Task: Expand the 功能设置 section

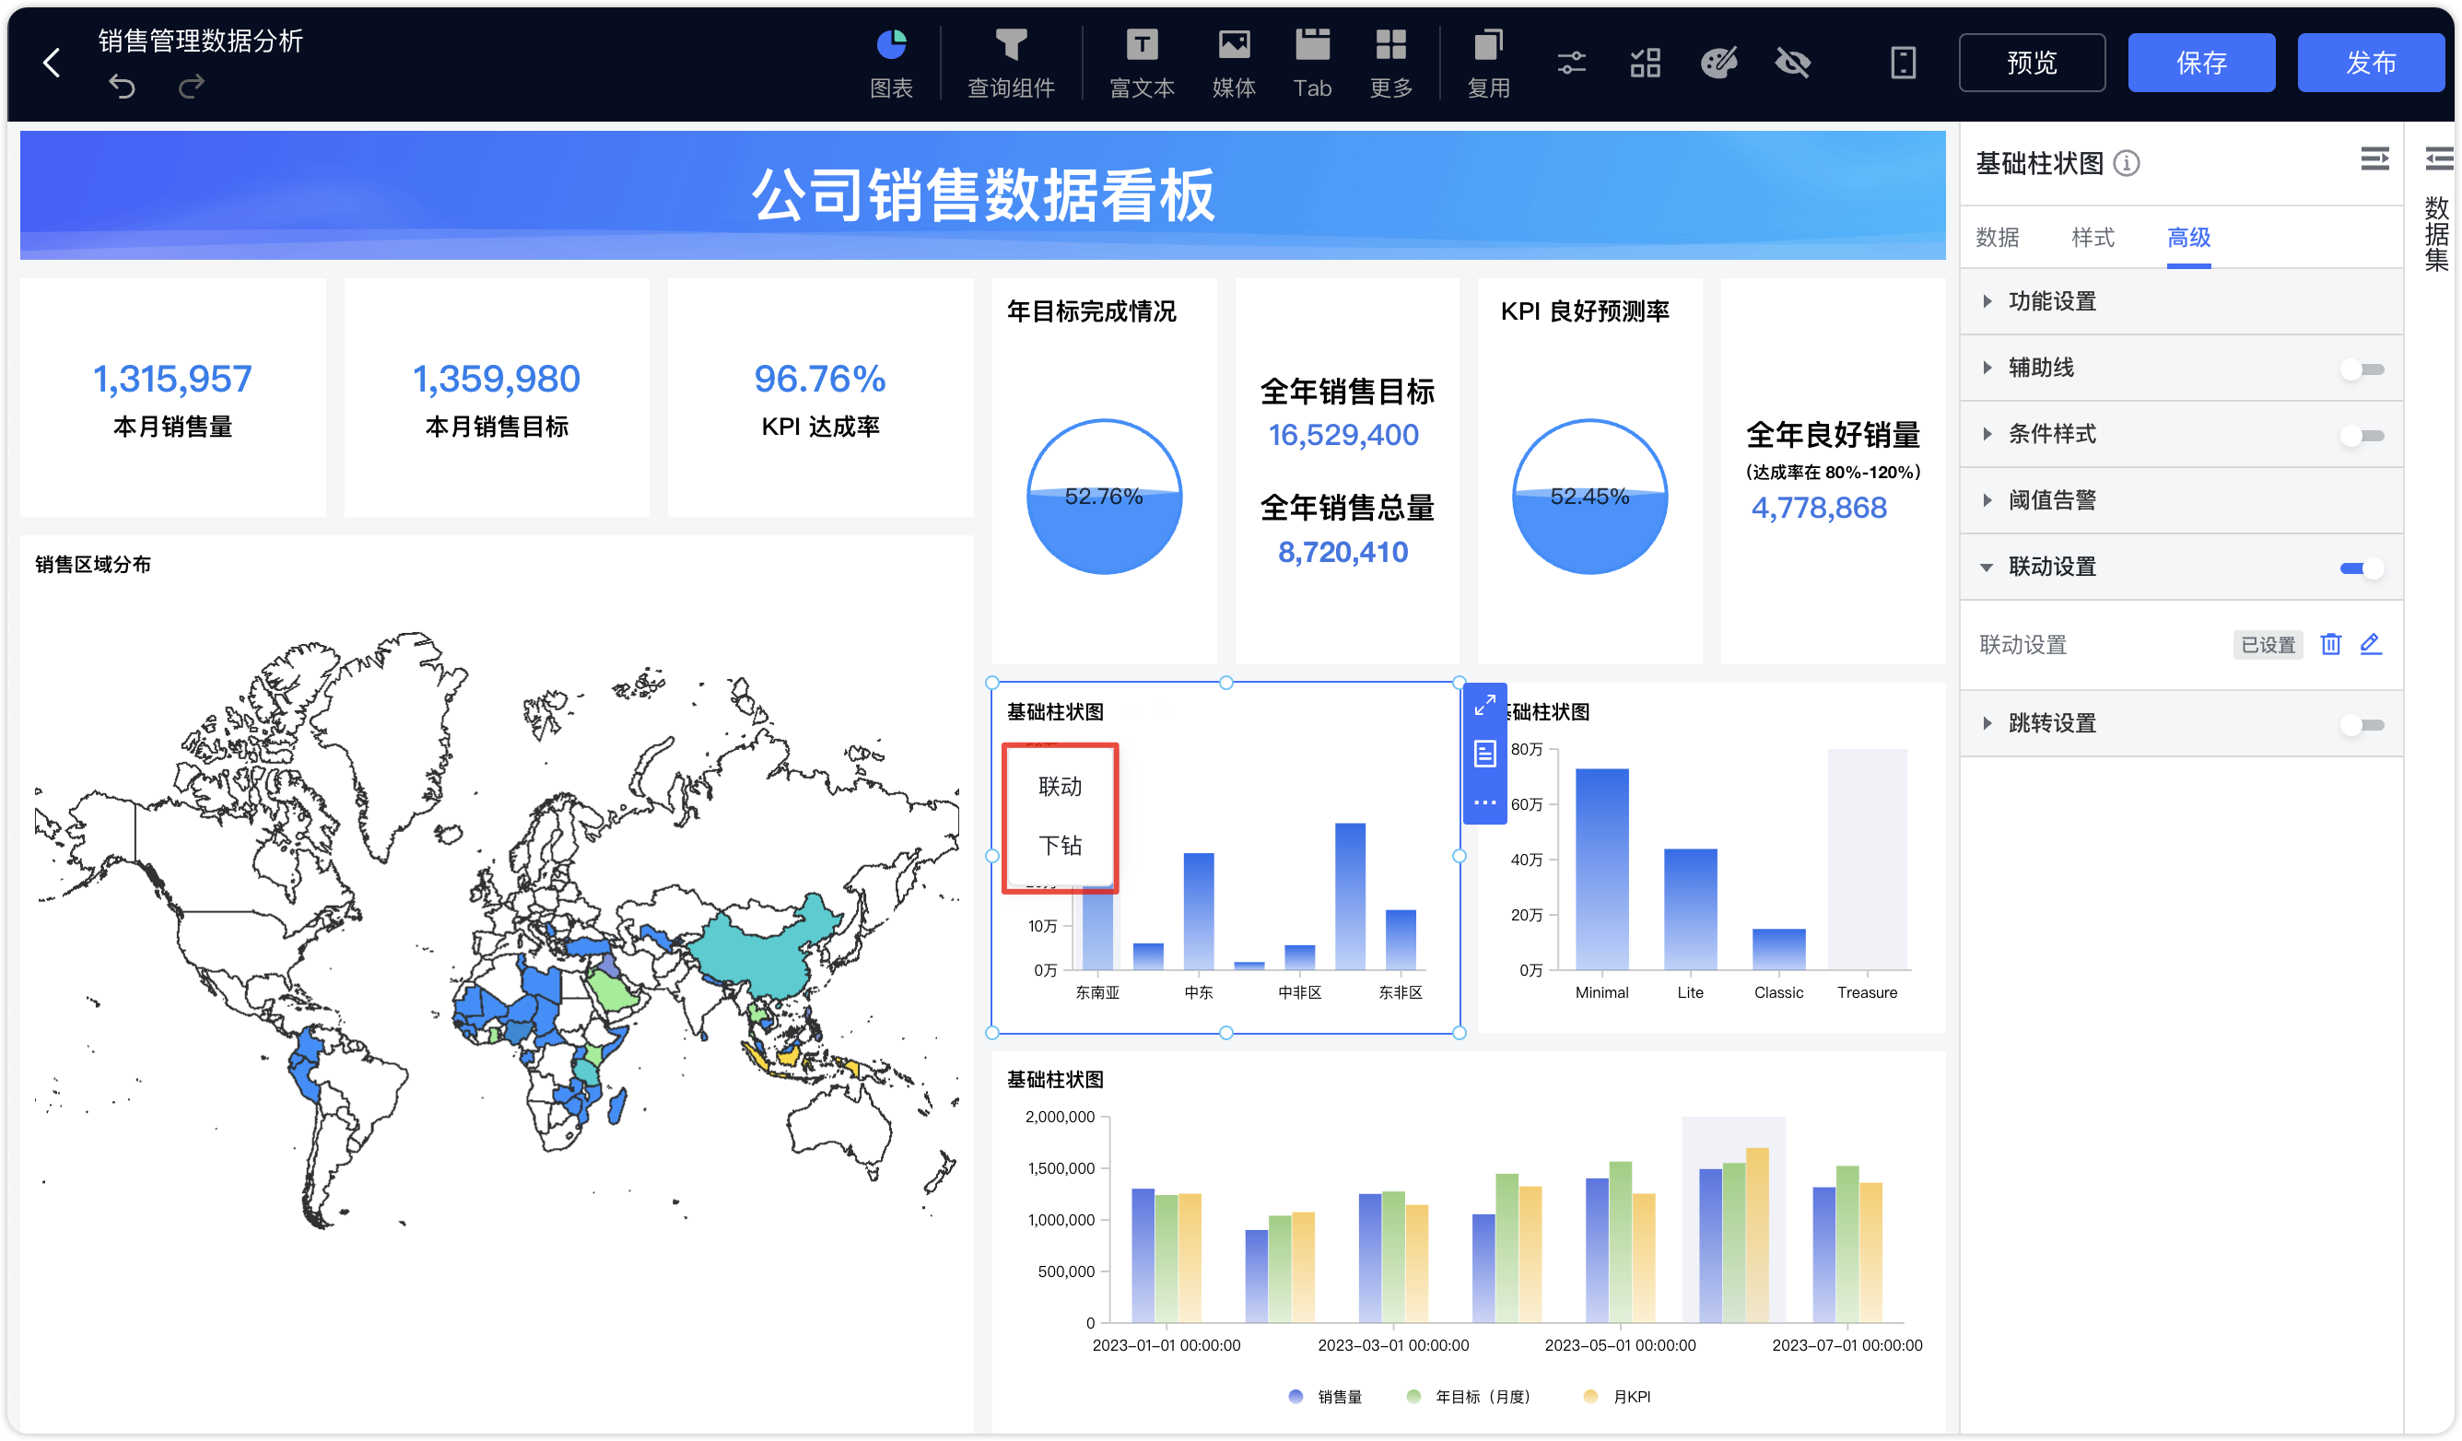Action: 2181,301
